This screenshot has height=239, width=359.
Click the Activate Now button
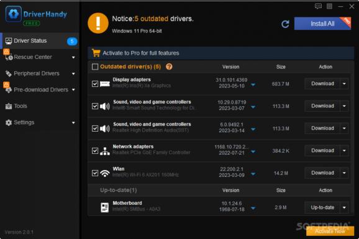pos(330,231)
